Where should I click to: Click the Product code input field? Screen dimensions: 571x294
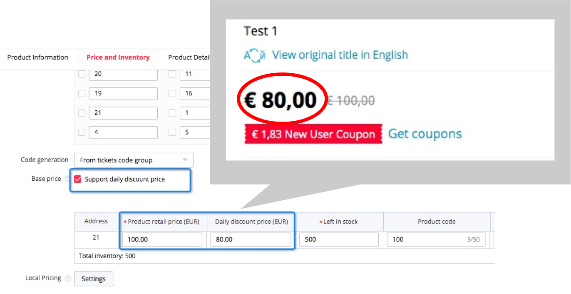coord(425,239)
